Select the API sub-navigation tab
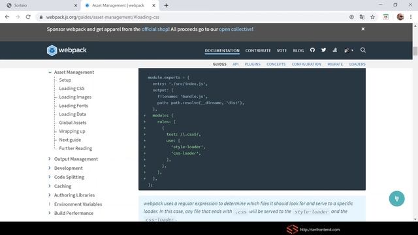418x235 pixels. tap(235, 64)
